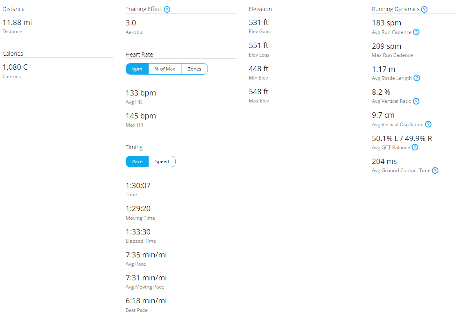Switch heart rate to % of Max
Viewport: 456px width, 323px height.
[x=165, y=69]
